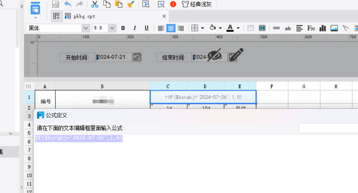358x193 pixels.
Task: Select the 结束时间 label widget
Action: 174,58
